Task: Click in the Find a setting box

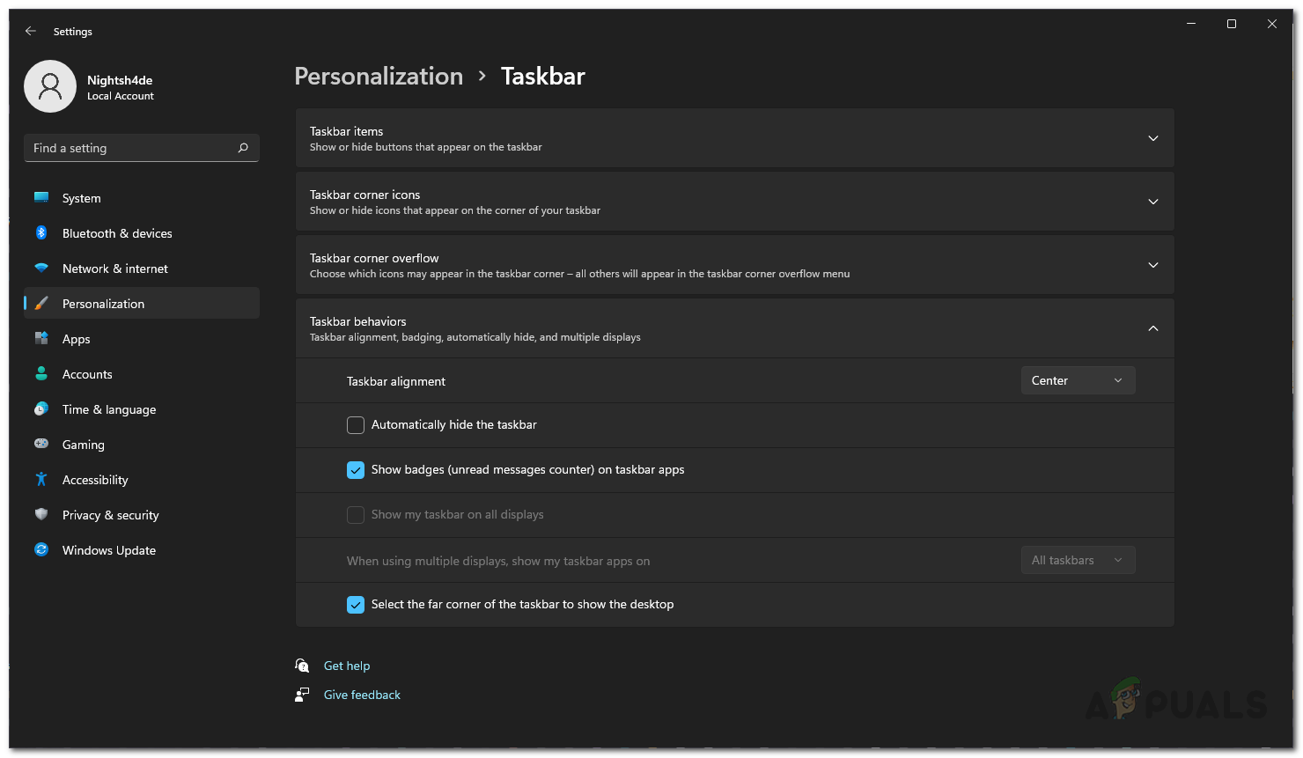Action: [132, 148]
